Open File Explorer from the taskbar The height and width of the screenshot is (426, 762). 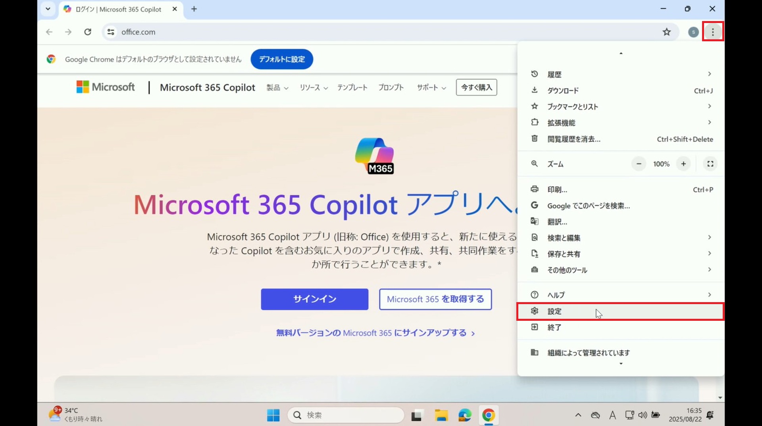(441, 415)
